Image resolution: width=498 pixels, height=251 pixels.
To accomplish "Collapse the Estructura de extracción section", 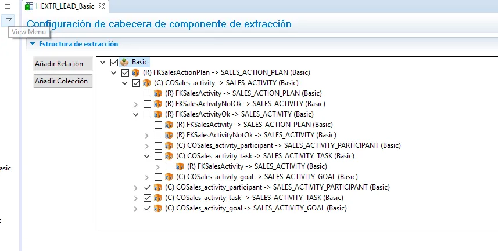I will point(33,44).
